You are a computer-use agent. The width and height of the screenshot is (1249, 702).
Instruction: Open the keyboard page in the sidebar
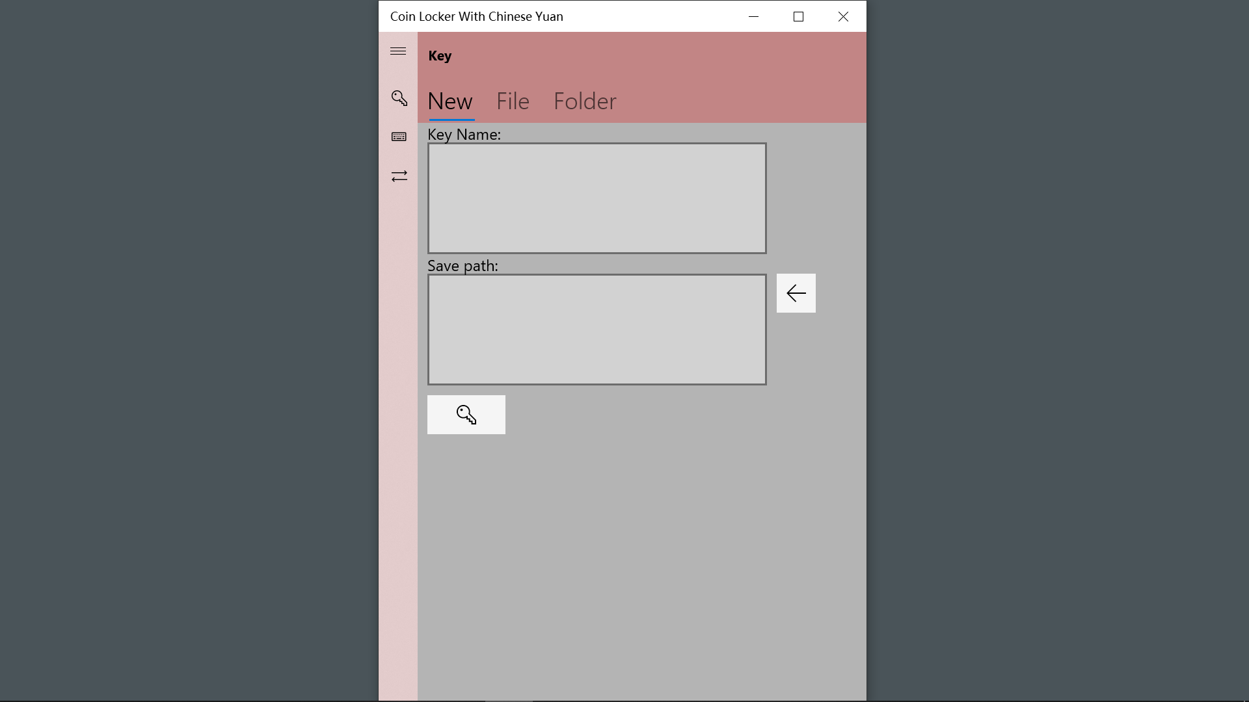[x=399, y=137]
